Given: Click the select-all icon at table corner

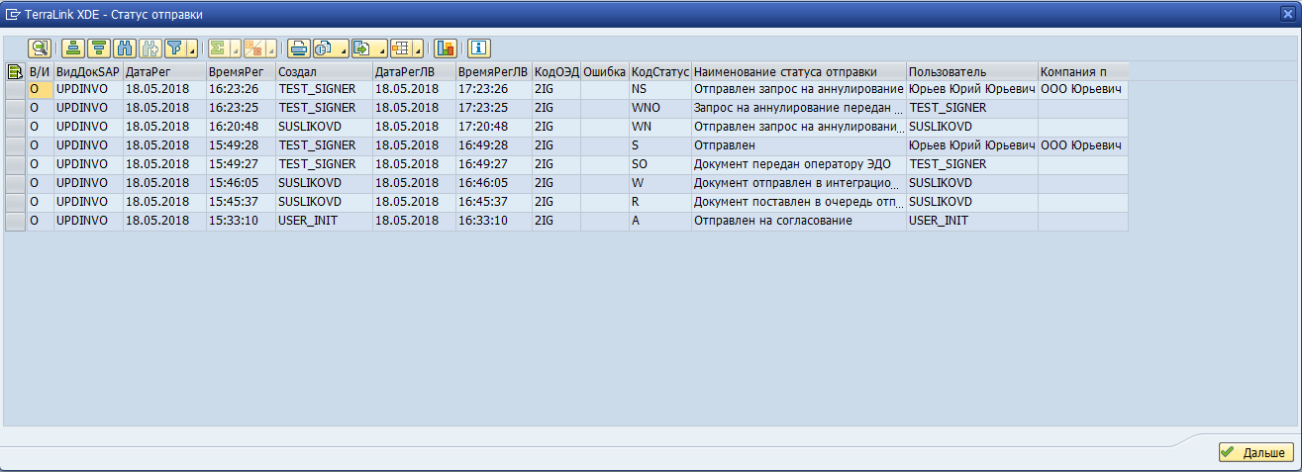Looking at the screenshot, I should click(15, 71).
